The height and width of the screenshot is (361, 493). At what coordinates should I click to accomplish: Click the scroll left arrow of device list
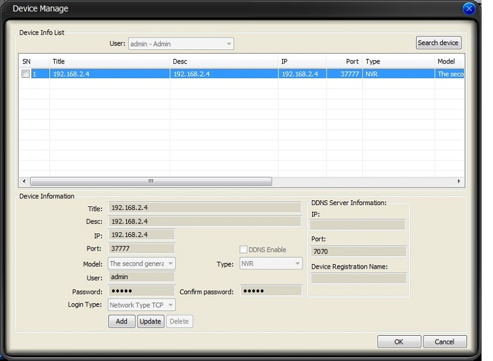click(x=24, y=181)
